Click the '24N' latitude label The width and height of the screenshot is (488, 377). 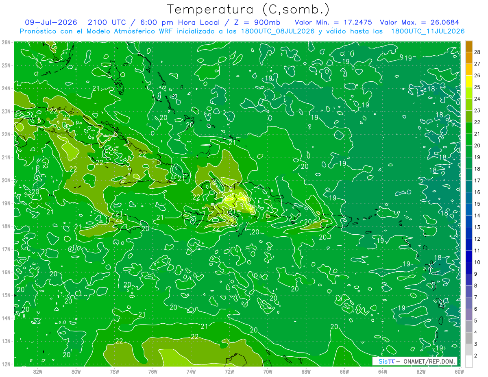6,88
